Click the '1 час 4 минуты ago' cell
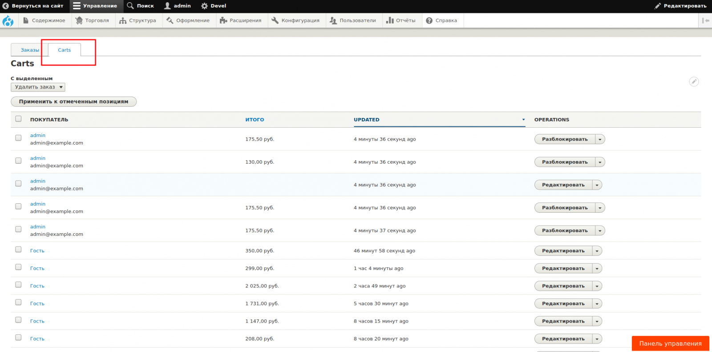 click(379, 268)
